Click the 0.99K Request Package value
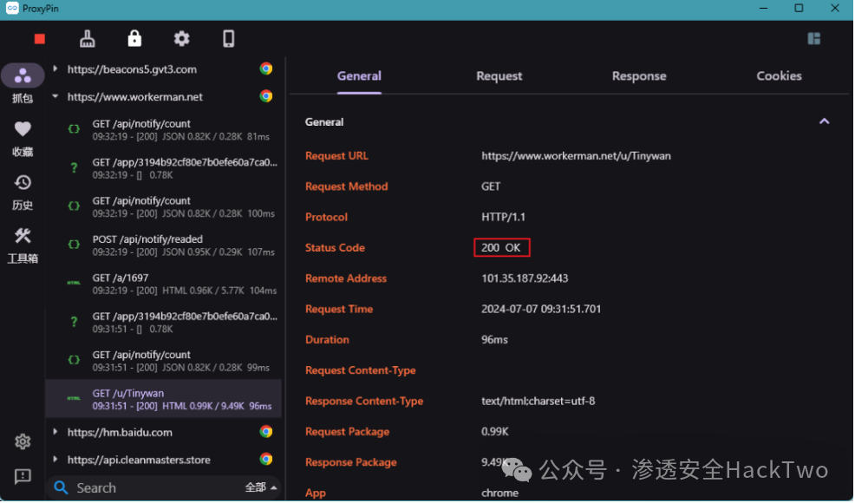 coord(494,432)
